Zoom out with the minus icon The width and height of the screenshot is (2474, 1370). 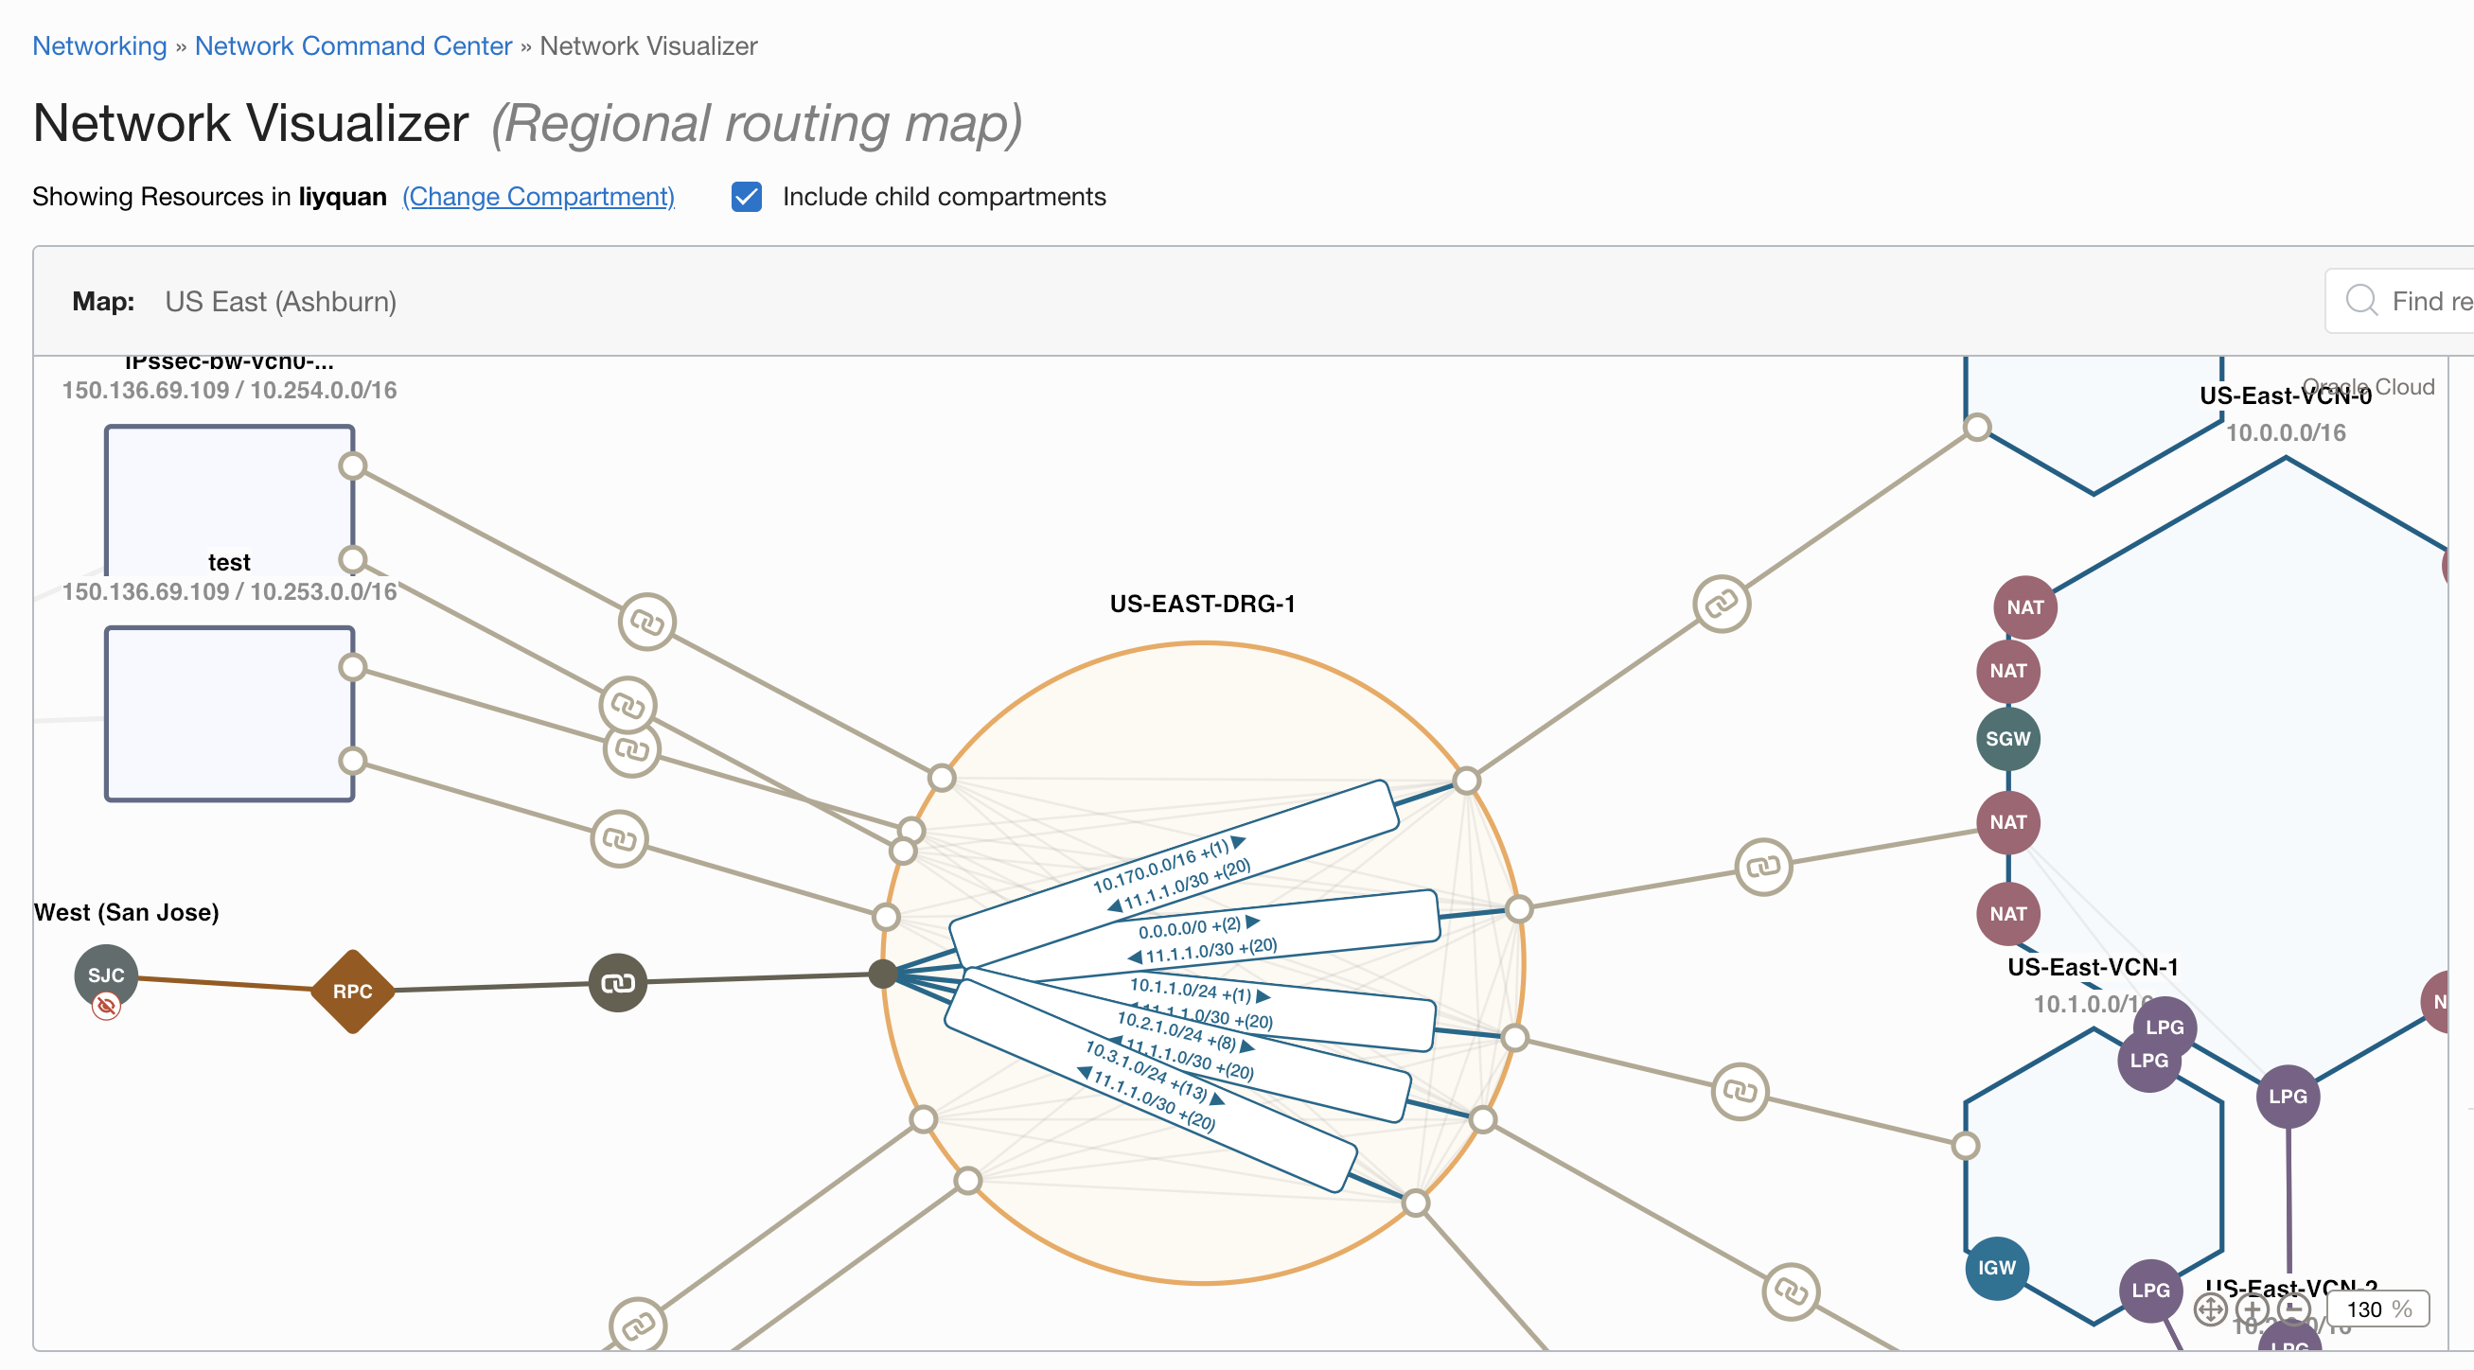click(2294, 1311)
